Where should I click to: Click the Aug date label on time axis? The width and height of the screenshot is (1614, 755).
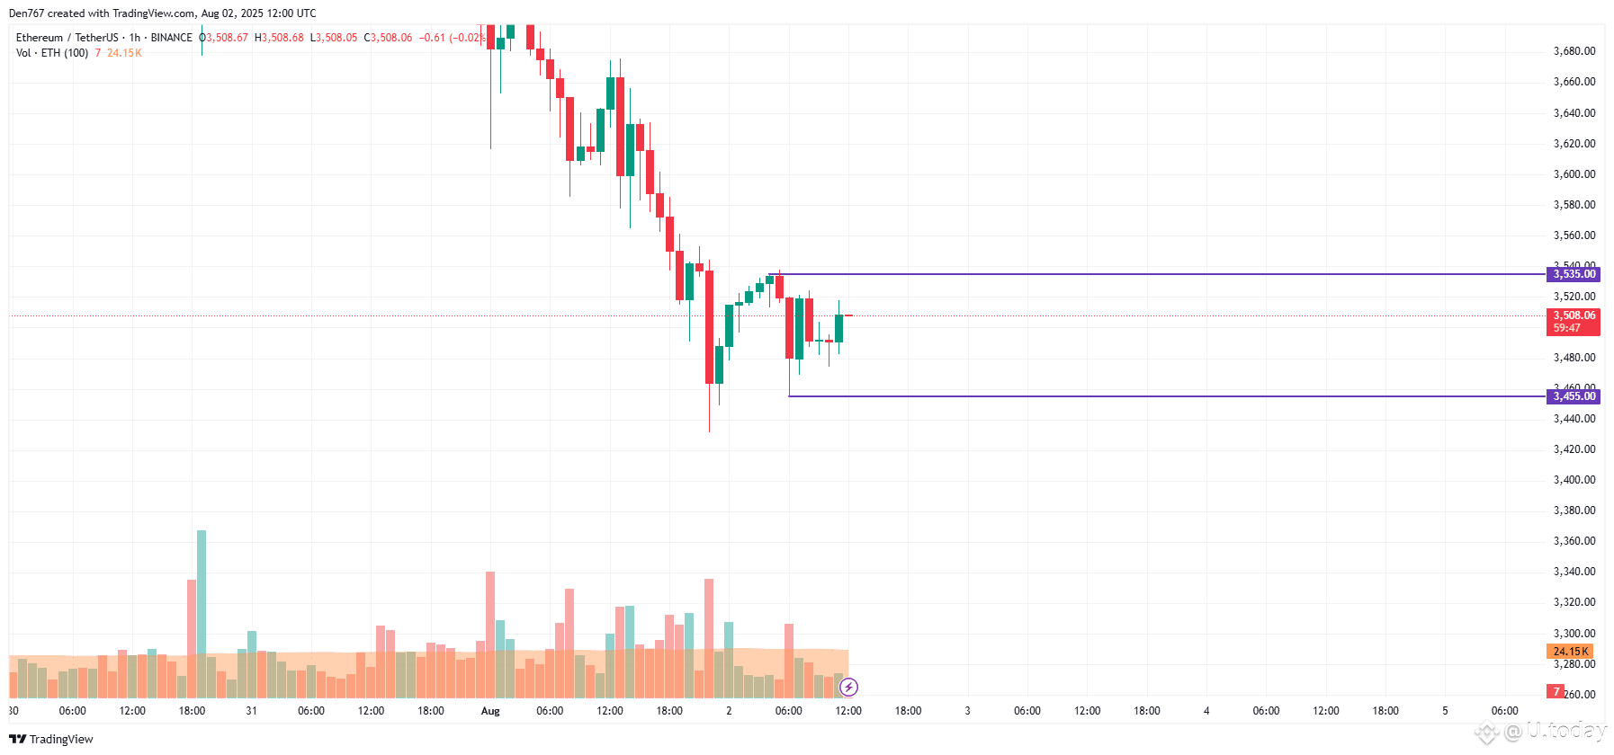click(490, 711)
